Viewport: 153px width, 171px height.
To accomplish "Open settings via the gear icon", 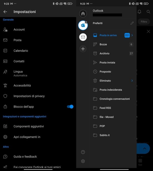I will point(83,161).
